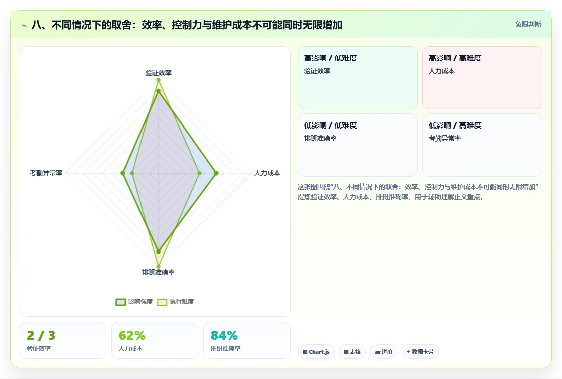
Task: Click the section title heading 八、不同情况下的取舍
Action: pyautogui.click(x=187, y=25)
